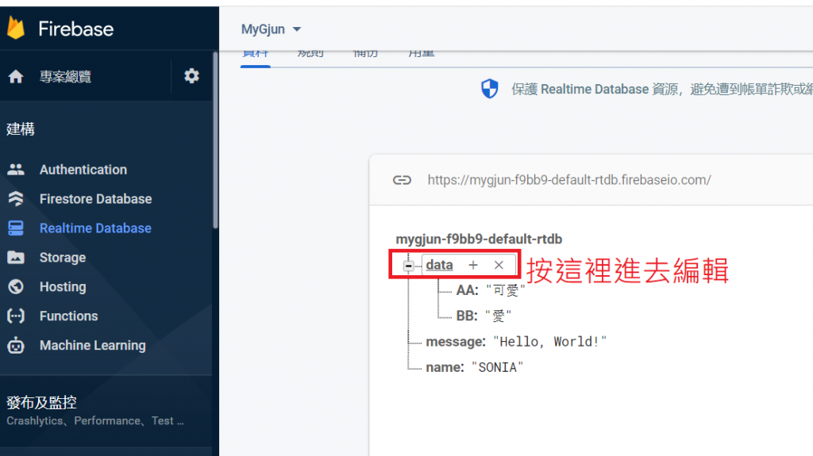The image size is (813, 456).
Task: Edit the BB value "愛"
Action: coord(499,316)
